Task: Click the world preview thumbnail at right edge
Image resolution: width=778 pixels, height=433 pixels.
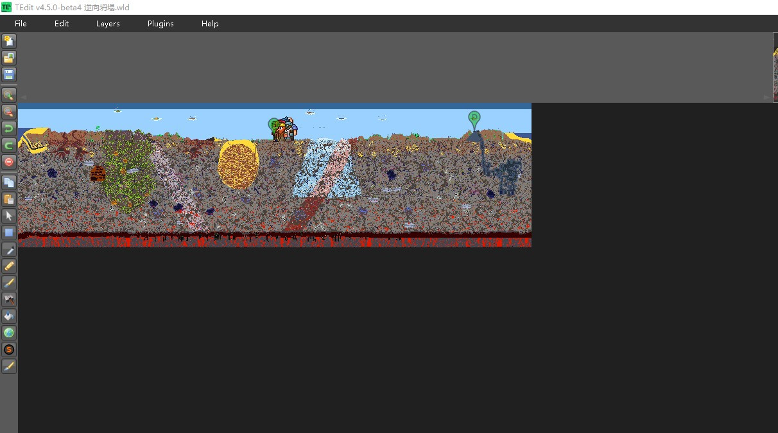Action: [x=775, y=67]
